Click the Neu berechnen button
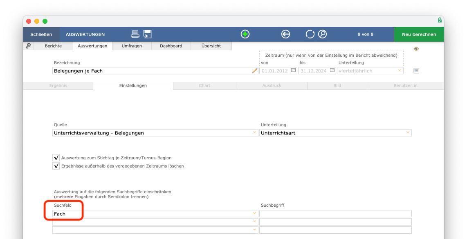 [419, 34]
